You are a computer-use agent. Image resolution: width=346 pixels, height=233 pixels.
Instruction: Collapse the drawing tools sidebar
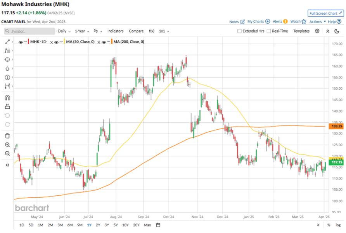point(7,165)
